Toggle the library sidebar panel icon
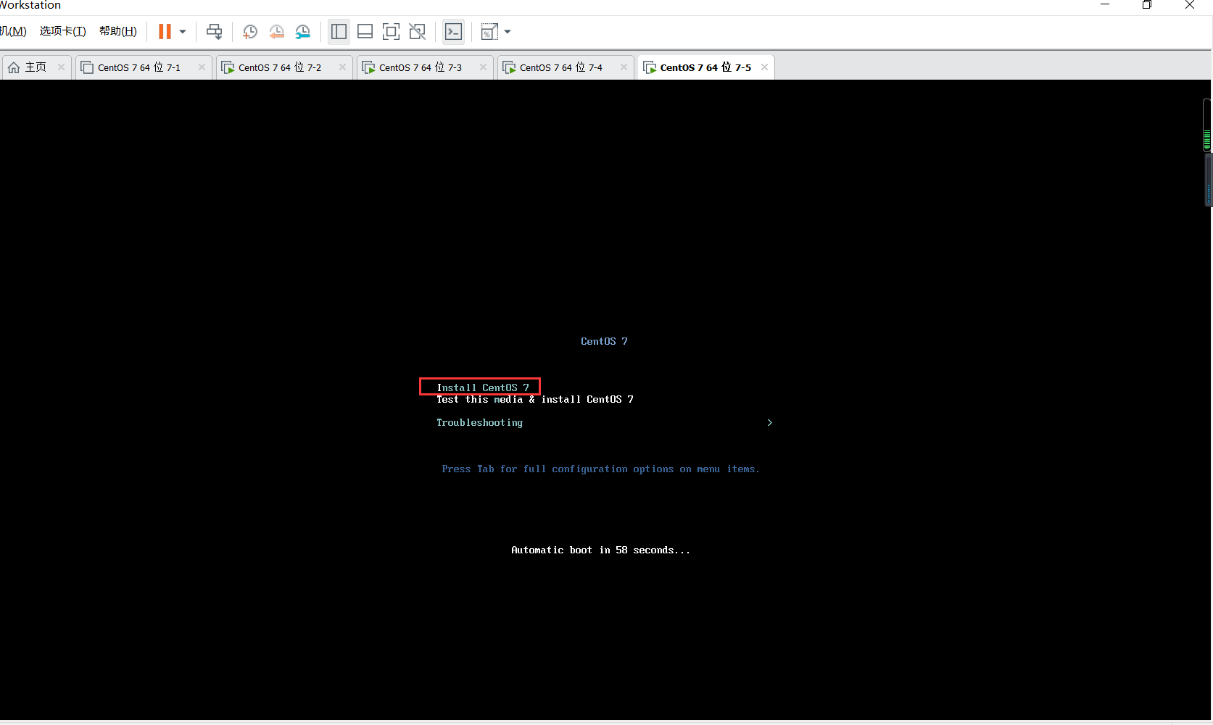 tap(339, 31)
